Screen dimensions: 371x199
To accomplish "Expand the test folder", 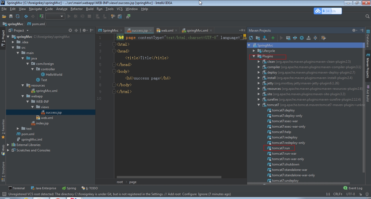I will 18,129.
